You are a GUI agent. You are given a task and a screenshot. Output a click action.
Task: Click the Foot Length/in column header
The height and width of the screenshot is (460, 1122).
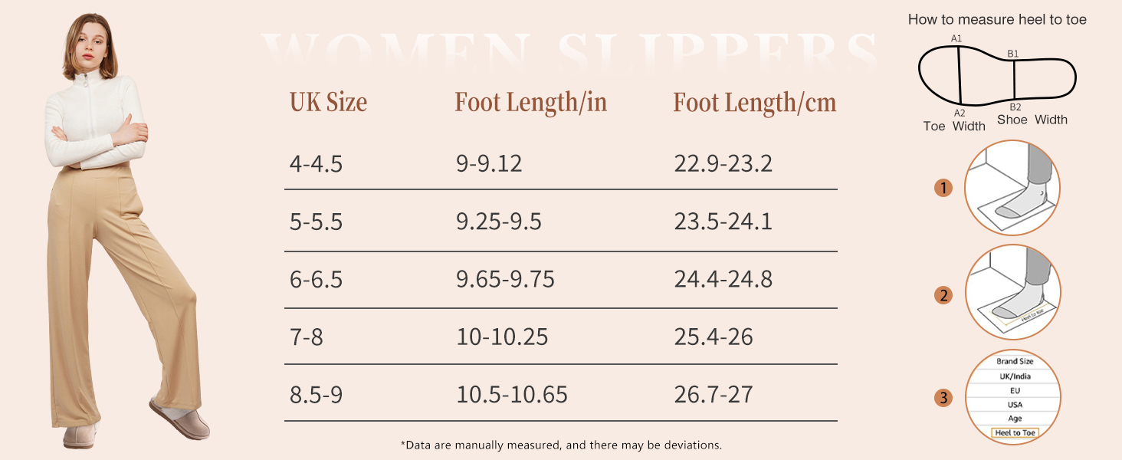click(530, 103)
